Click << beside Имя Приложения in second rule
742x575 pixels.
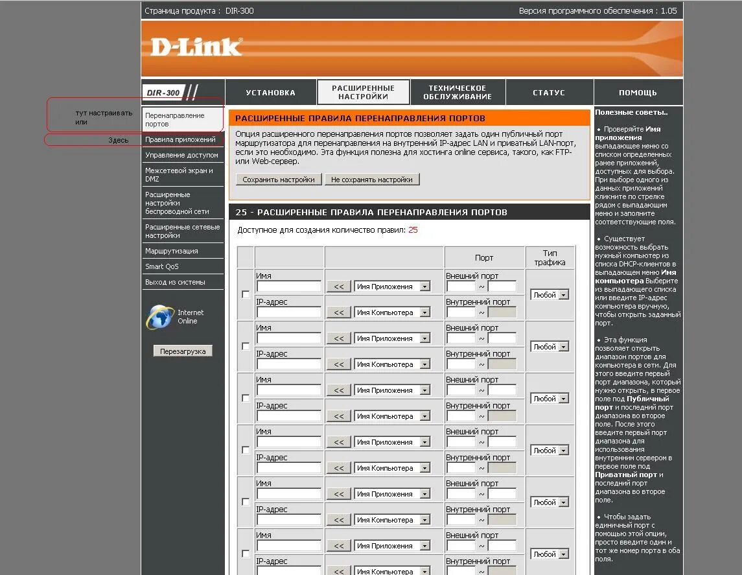tap(339, 338)
